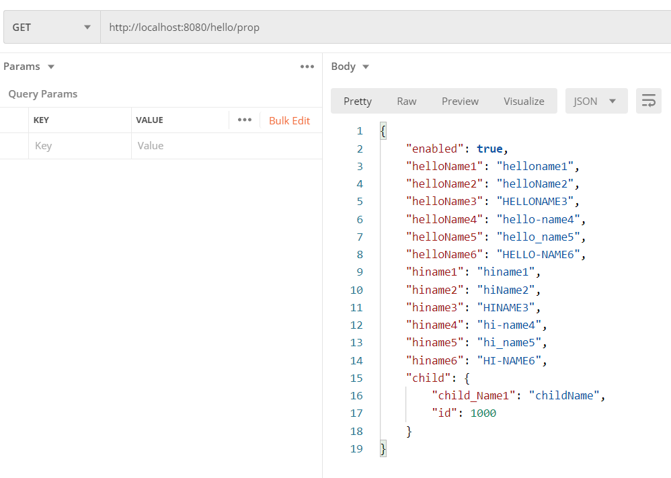Click the Key input cell
Screen dimensions: 671x478
coord(80,146)
